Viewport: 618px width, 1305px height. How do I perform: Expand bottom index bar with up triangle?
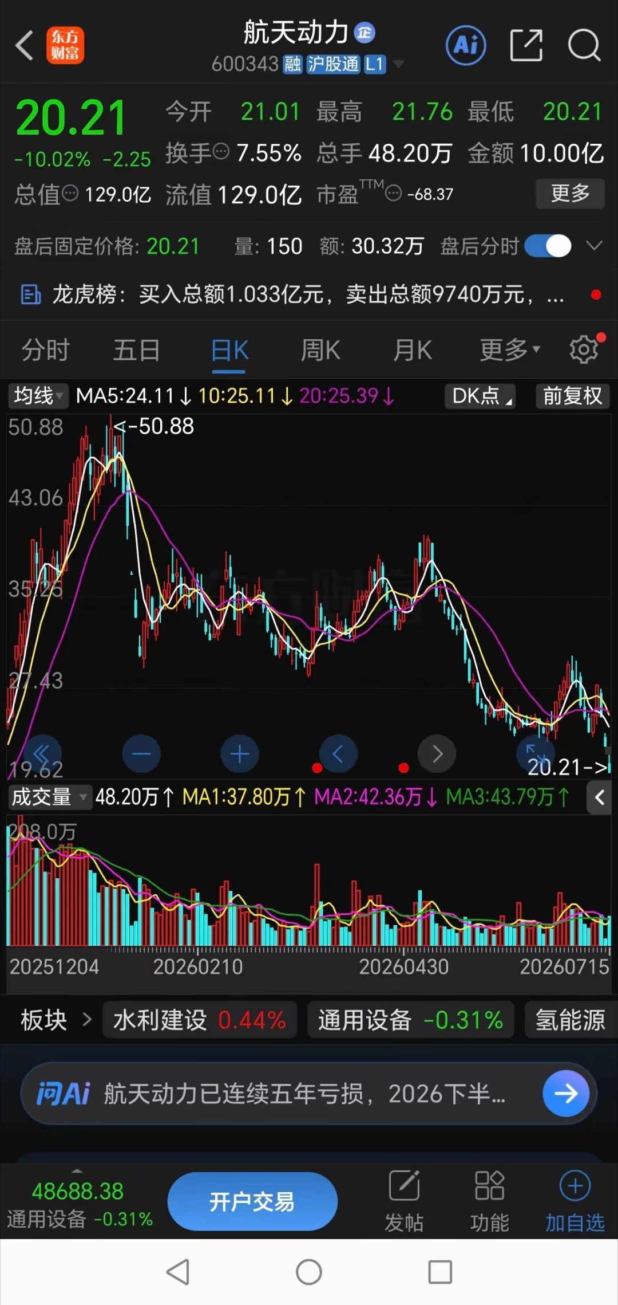pyautogui.click(x=77, y=1171)
